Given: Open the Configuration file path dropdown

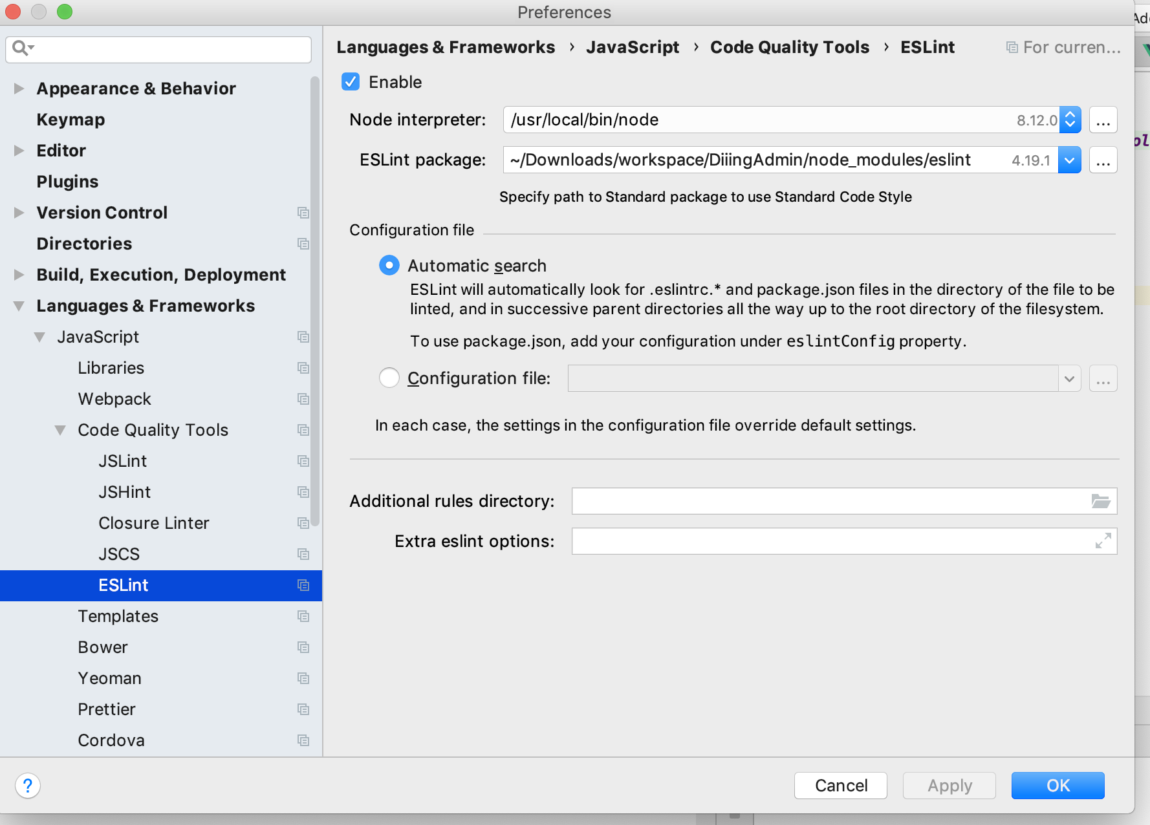Looking at the screenshot, I should point(1069,378).
